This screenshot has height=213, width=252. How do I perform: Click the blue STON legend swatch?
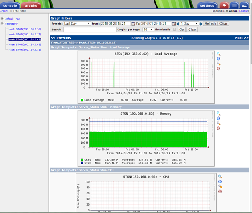[82, 163]
